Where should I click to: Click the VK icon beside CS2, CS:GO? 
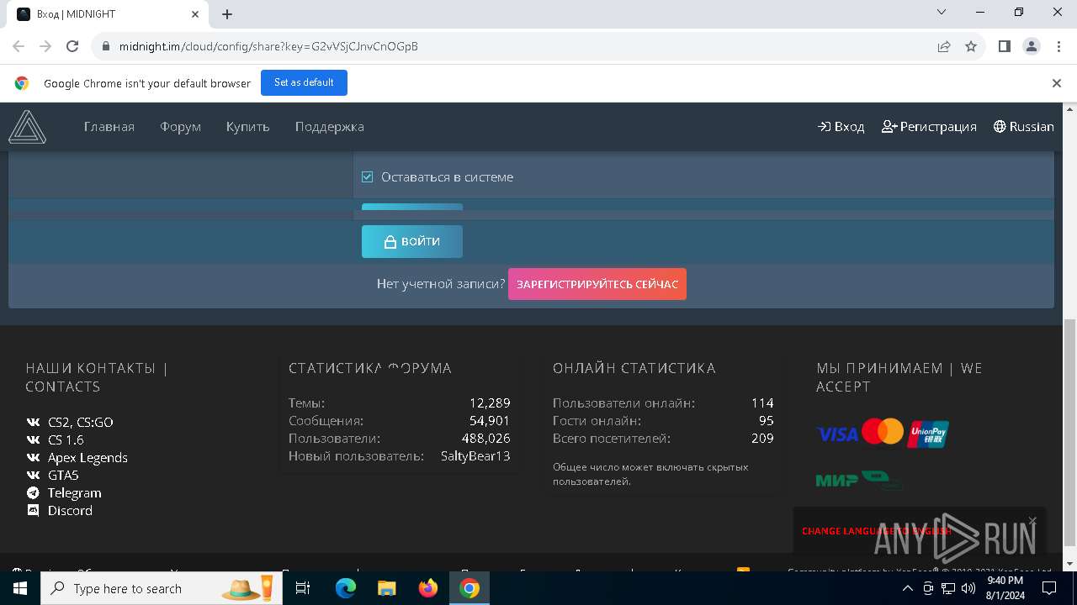tap(33, 423)
